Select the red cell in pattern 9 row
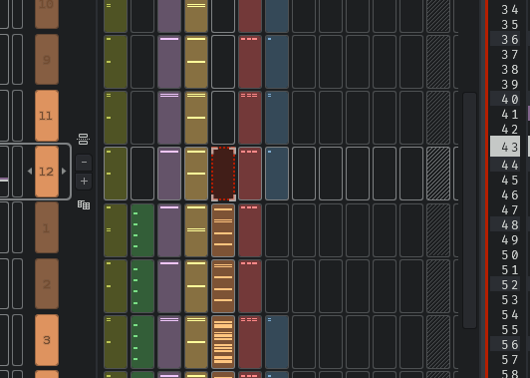 tap(250, 62)
